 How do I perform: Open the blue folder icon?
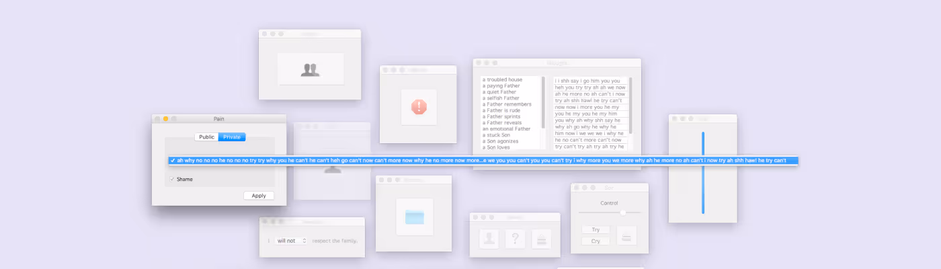(x=415, y=217)
